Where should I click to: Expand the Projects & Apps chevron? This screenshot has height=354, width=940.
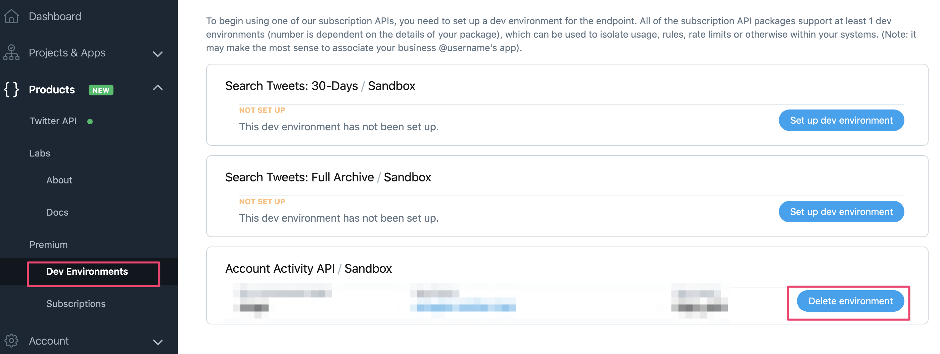(158, 54)
